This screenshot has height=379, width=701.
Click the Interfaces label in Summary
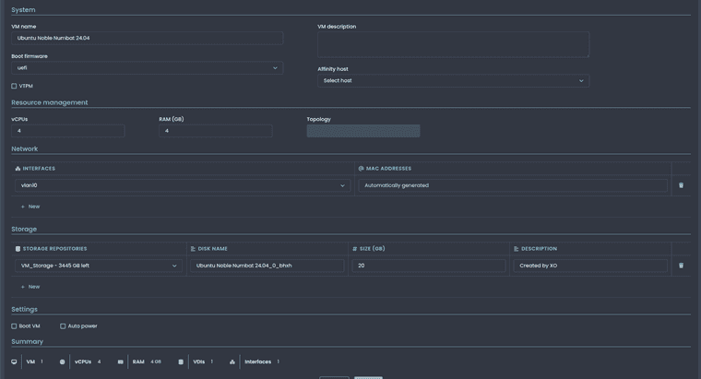click(258, 361)
